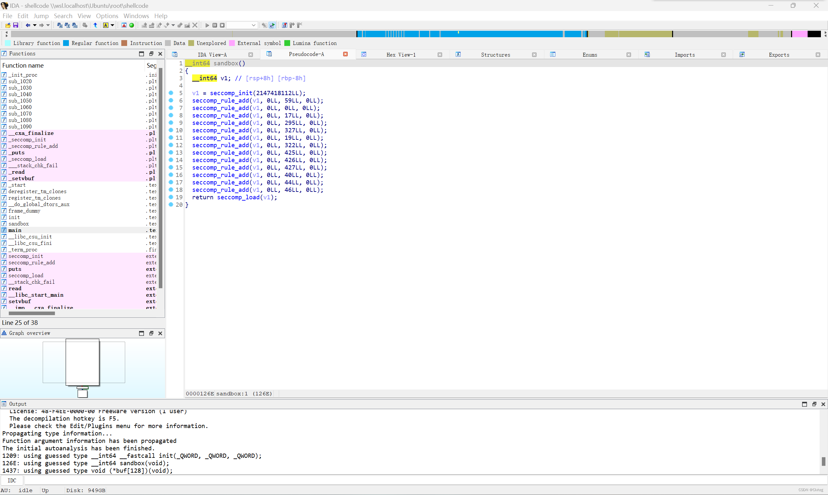Click the make code toolbar icon

[144, 25]
